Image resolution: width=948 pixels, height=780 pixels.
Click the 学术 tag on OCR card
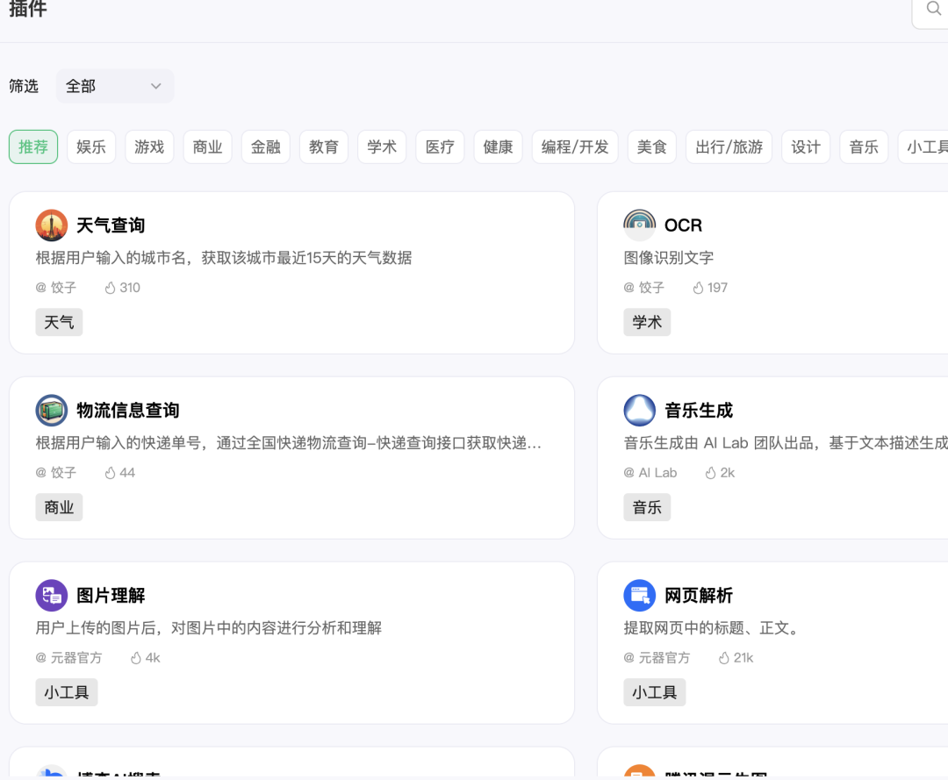coord(646,322)
